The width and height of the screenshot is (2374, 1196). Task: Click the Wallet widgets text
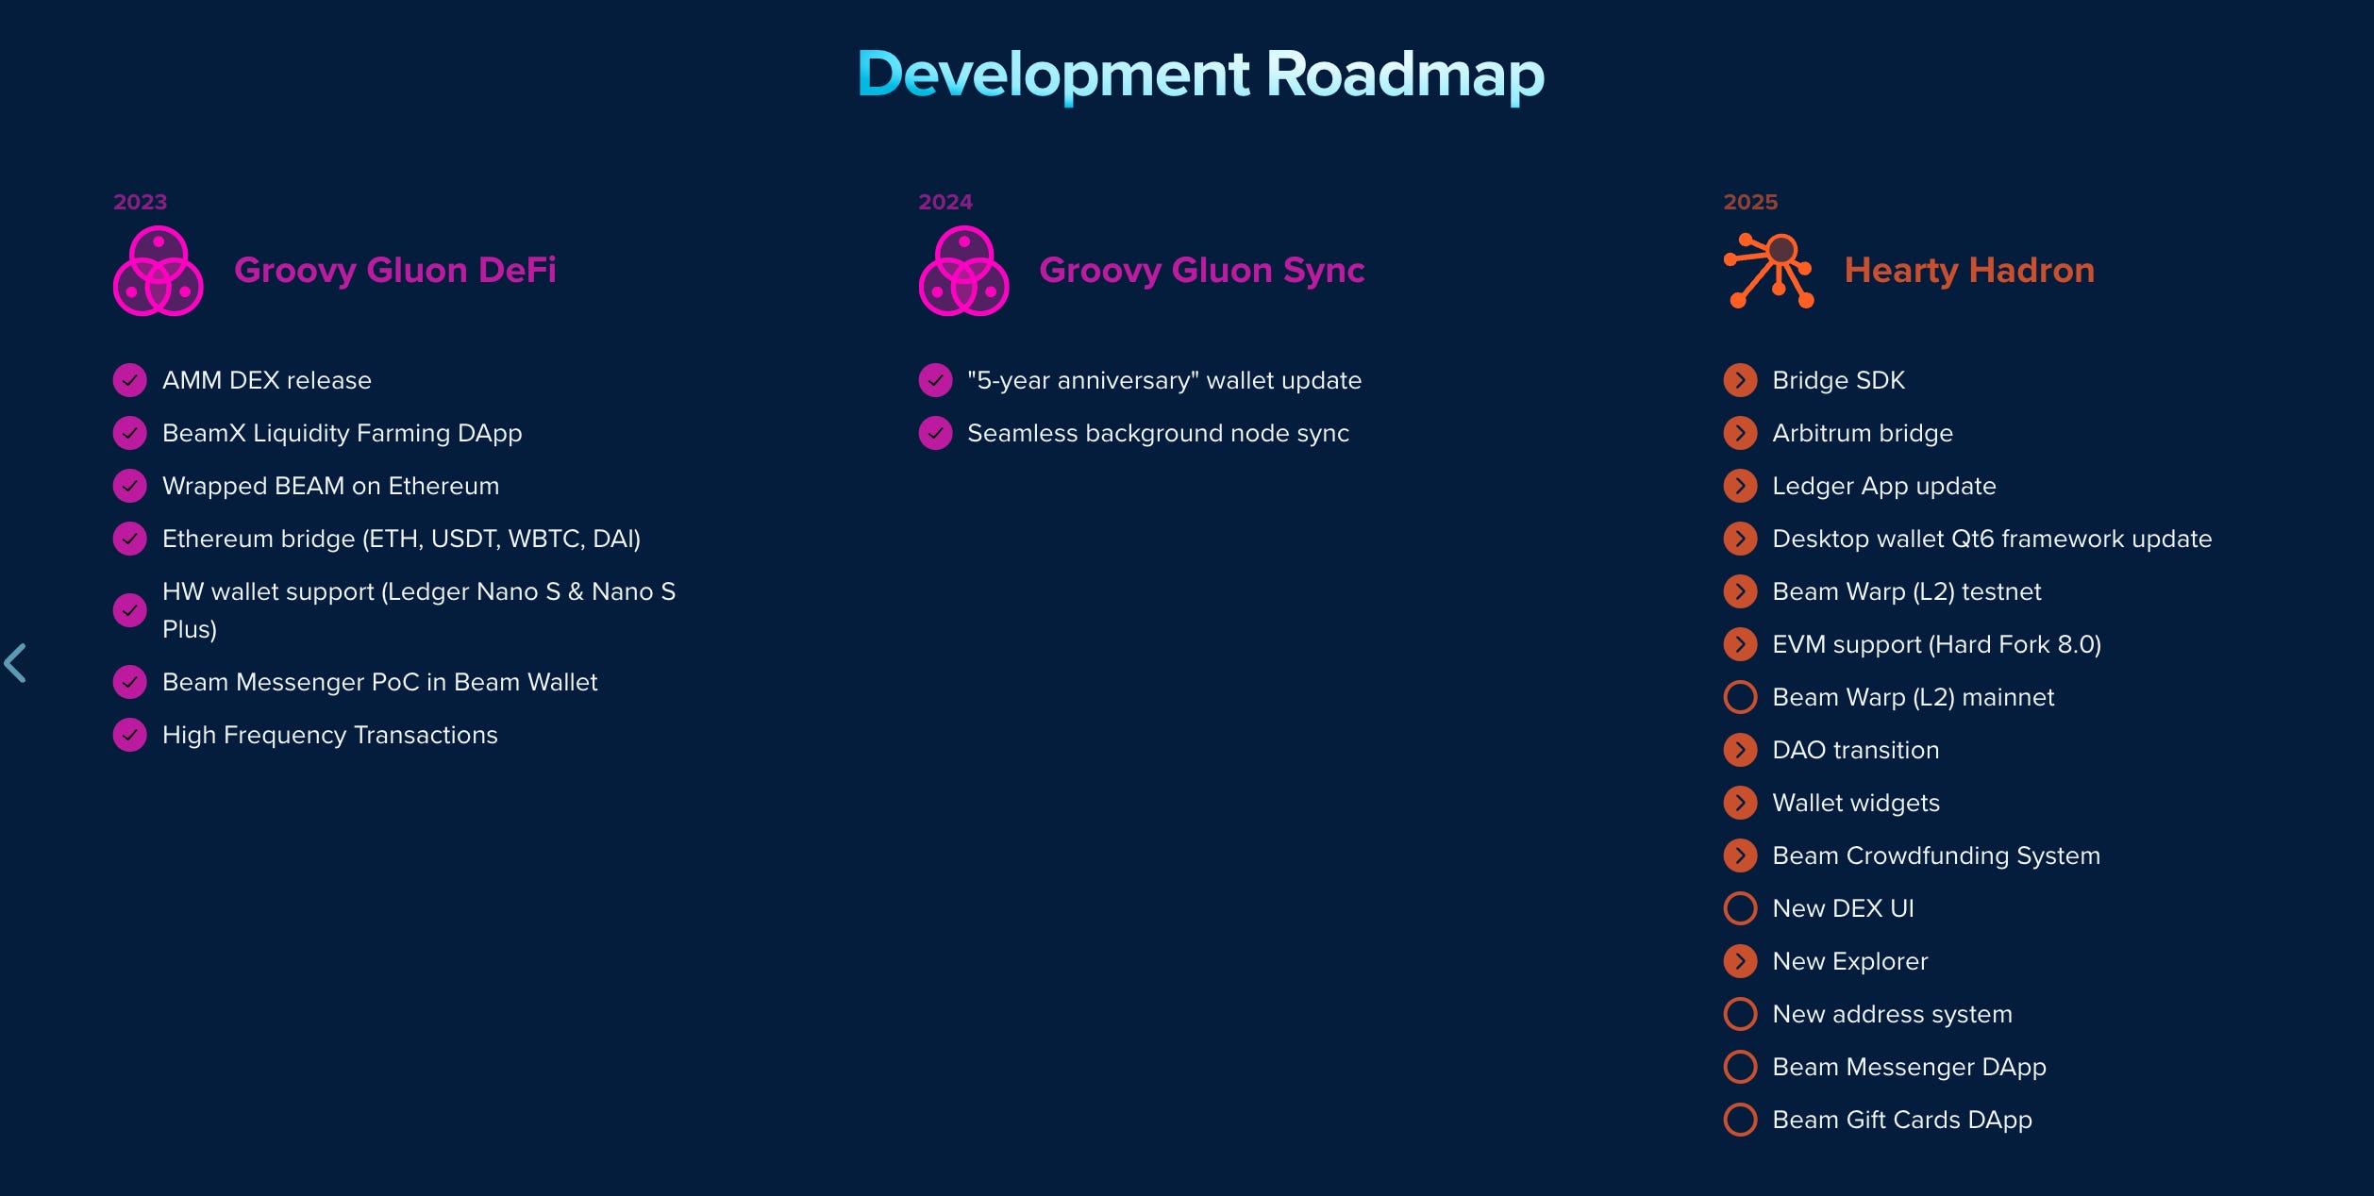[1856, 803]
